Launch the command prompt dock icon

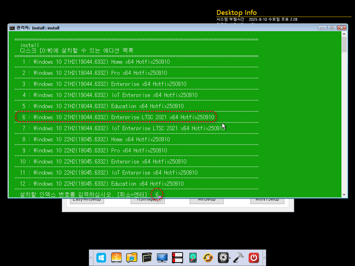(147, 258)
